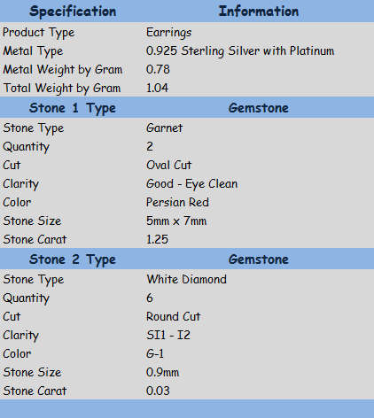The image size is (374, 418).
Task: Select the White Diamond stone type value
Action: (x=186, y=279)
